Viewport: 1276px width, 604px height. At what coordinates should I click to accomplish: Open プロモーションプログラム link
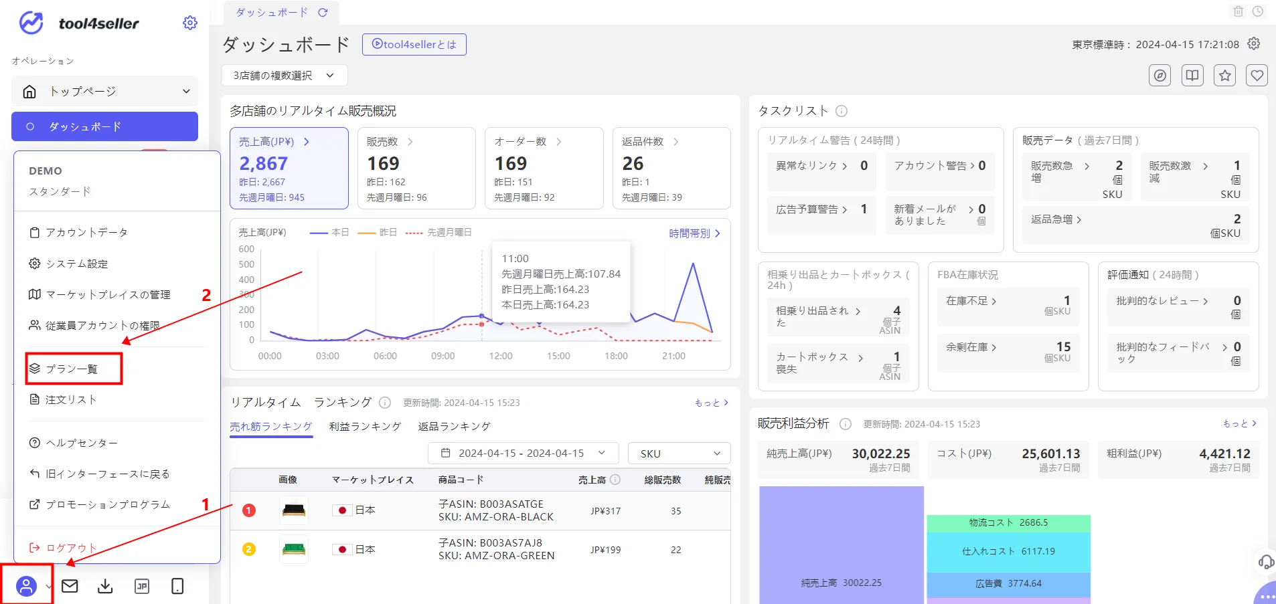click(99, 504)
